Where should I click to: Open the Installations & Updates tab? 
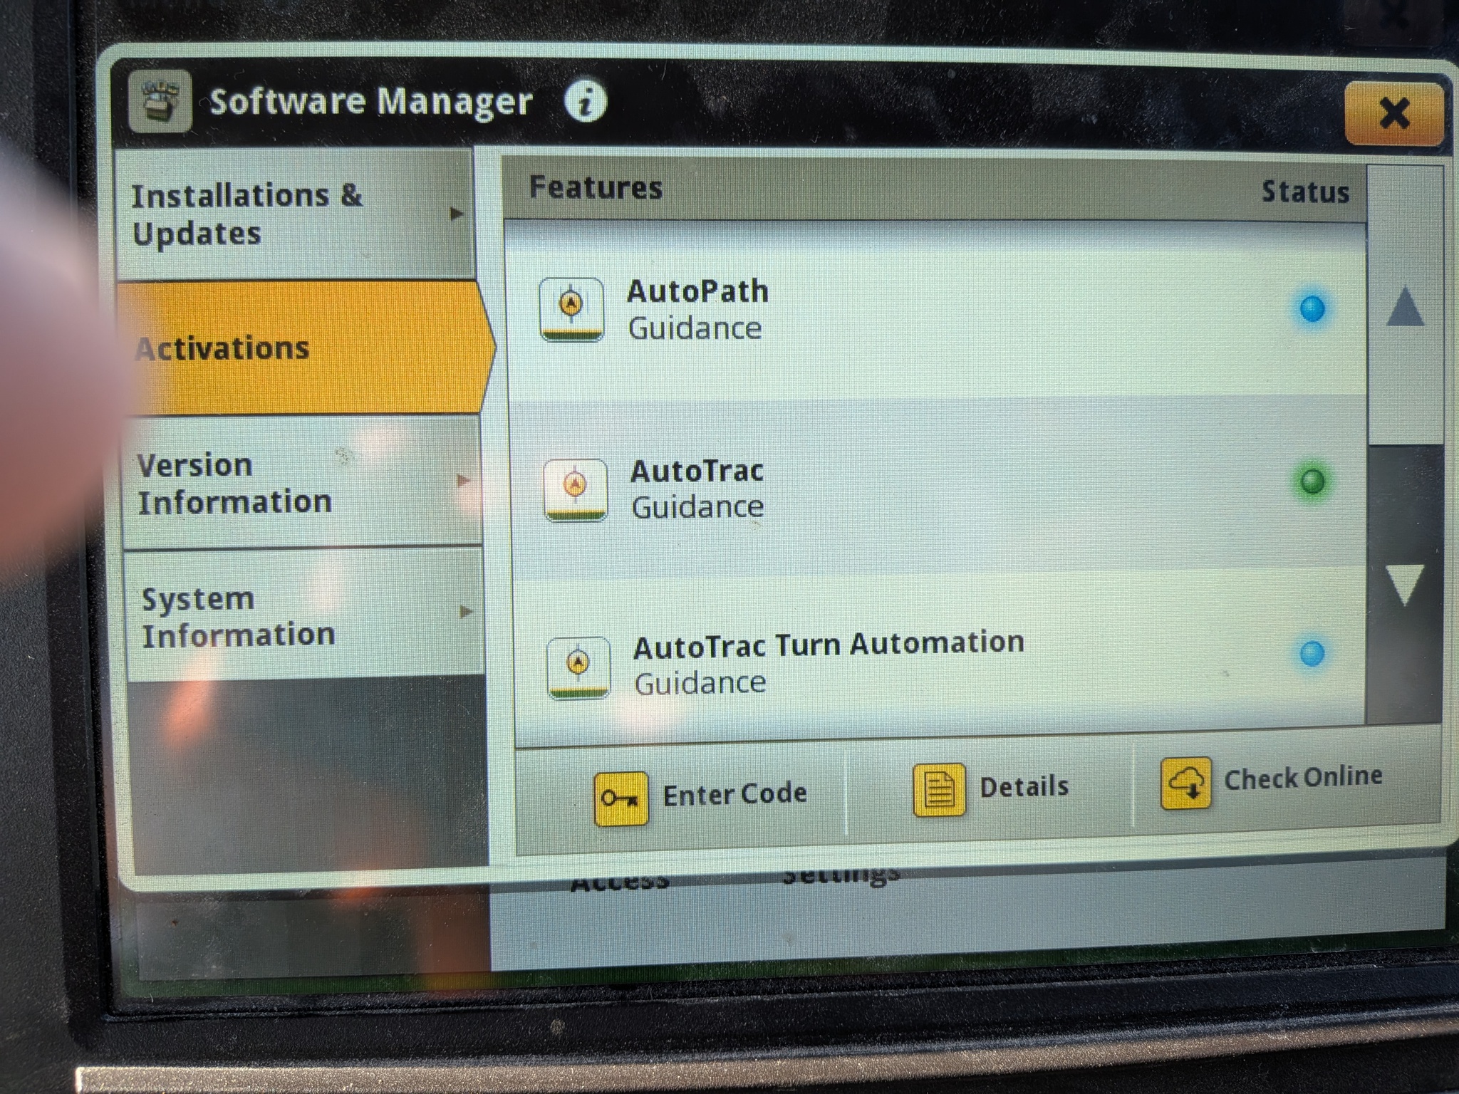pos(294,214)
